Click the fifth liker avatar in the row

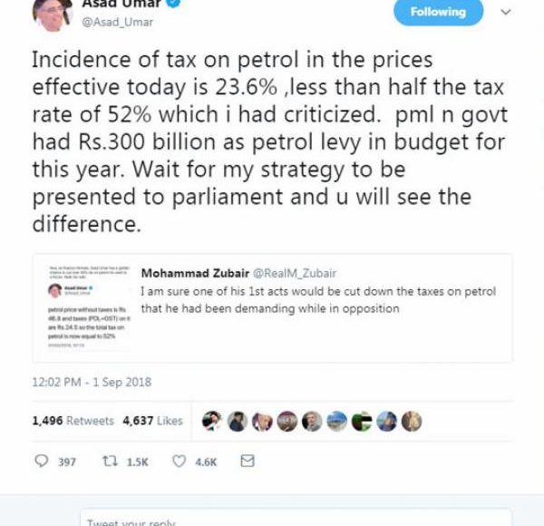click(x=312, y=421)
